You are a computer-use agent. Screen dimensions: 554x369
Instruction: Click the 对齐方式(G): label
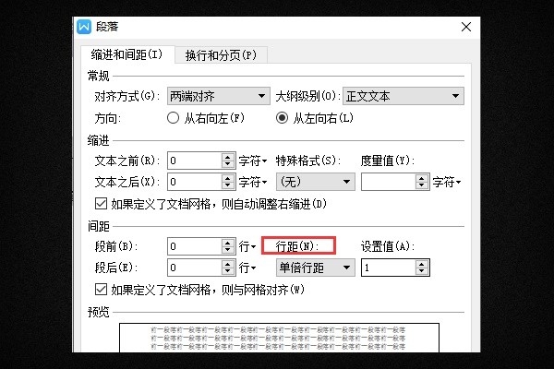(127, 96)
